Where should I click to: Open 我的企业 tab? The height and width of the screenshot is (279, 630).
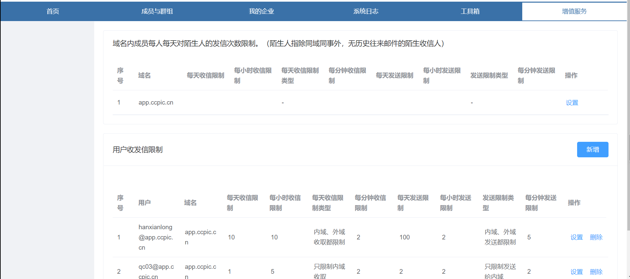(x=261, y=11)
